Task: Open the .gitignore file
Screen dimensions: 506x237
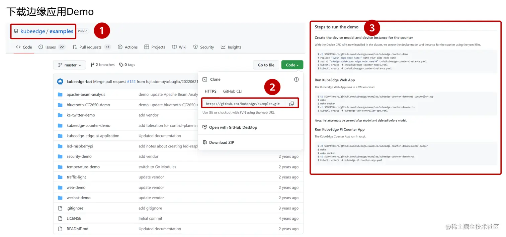Action: [75, 208]
